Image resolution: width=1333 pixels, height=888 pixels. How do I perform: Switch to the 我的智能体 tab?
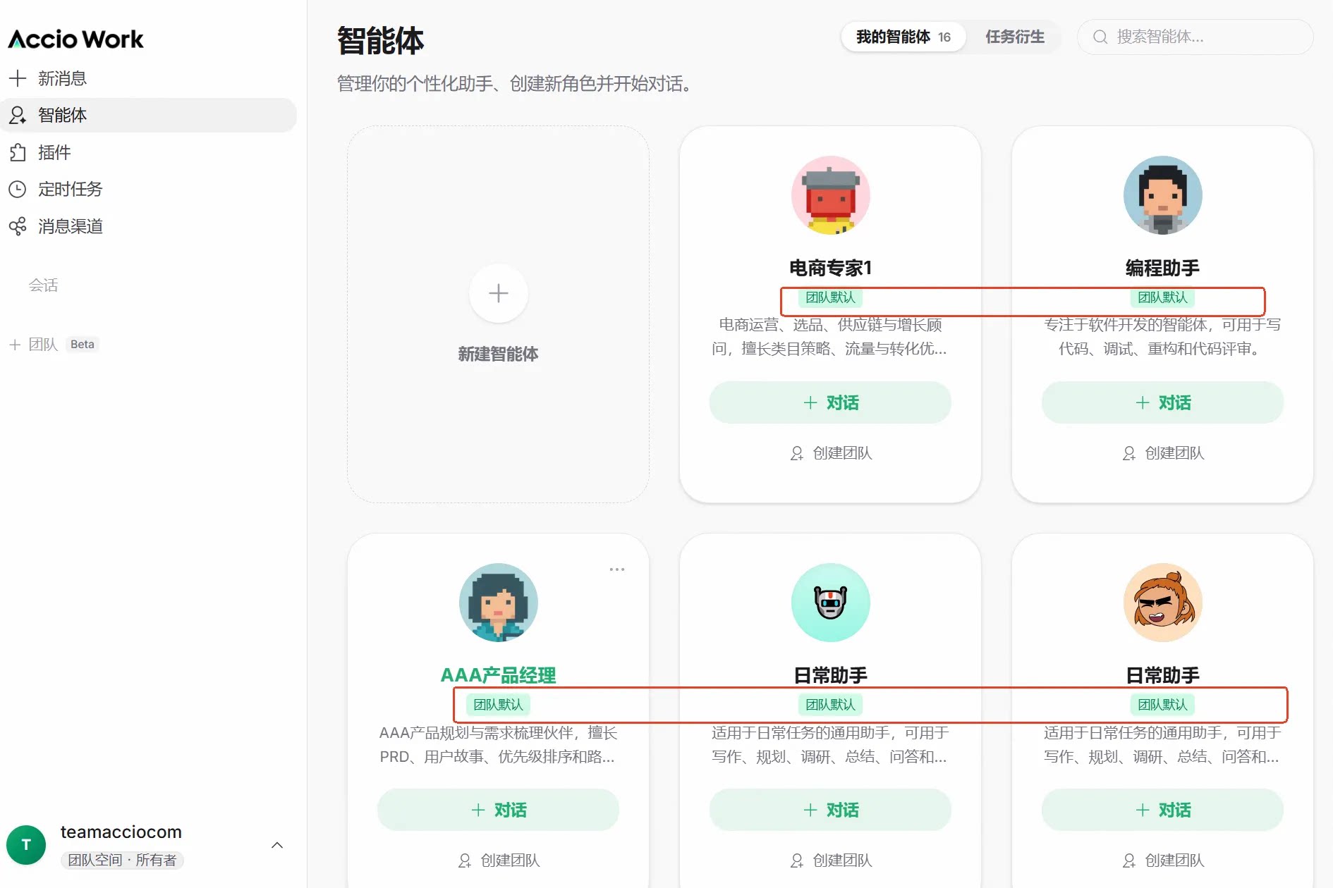903,37
